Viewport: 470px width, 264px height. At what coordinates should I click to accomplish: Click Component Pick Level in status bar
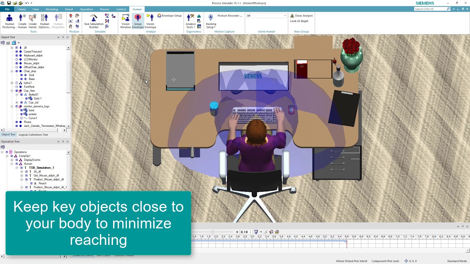click(385, 261)
